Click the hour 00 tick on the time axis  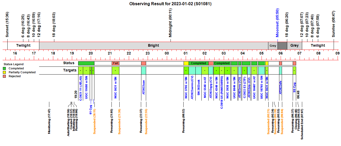(x=167, y=53)
